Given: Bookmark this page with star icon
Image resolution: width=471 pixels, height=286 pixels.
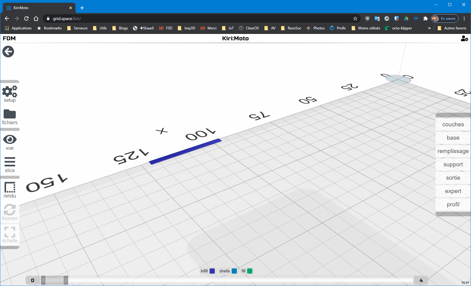Looking at the screenshot, I should 355,18.
